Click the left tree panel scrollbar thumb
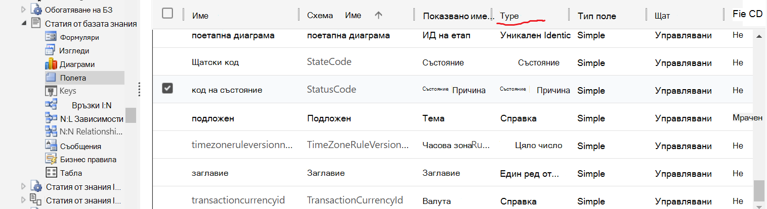The height and width of the screenshot is (209, 767). (131, 115)
